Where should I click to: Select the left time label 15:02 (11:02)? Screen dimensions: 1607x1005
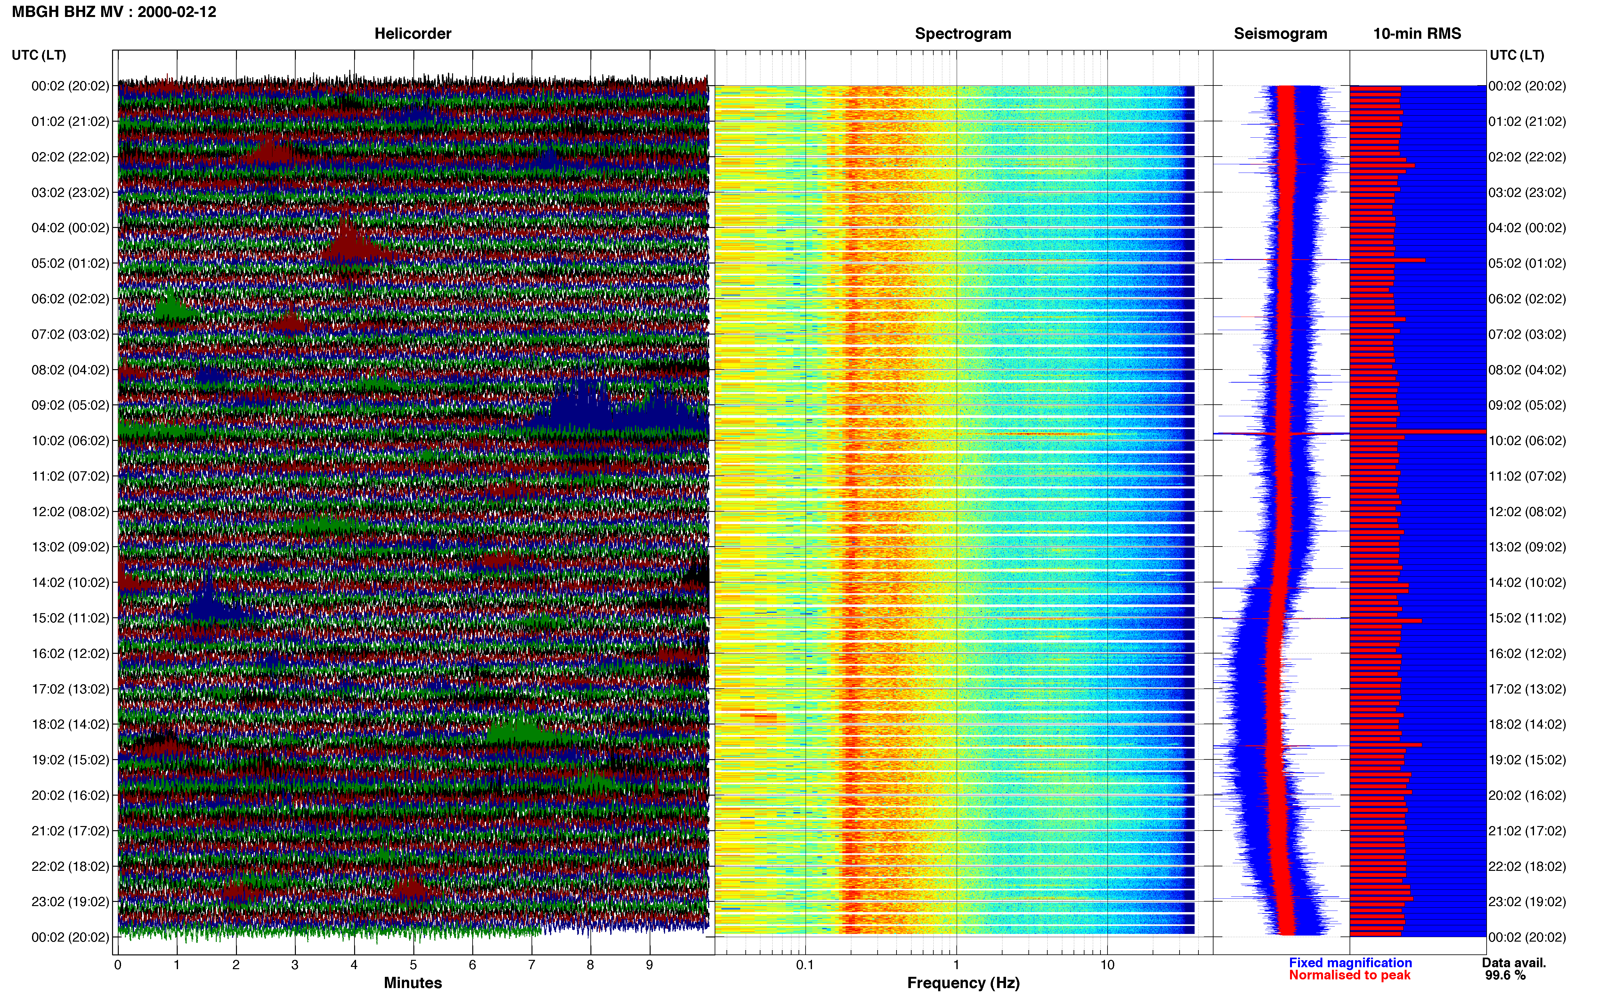pyautogui.click(x=70, y=618)
